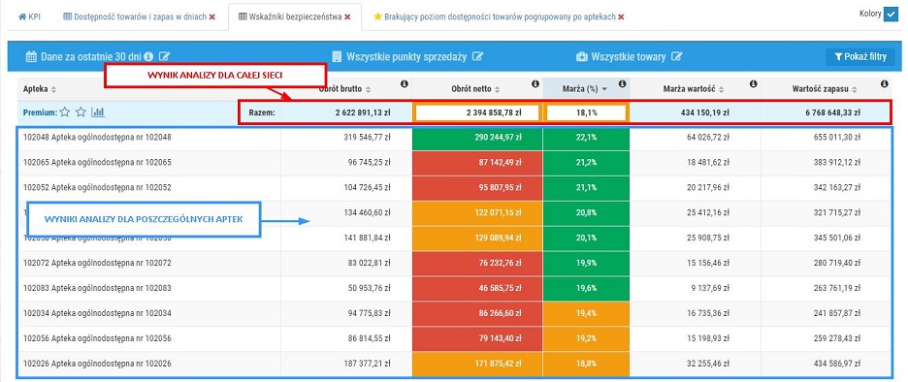Click info icon in Obrót brutto column
This screenshot has width=908, height=382.
point(405,84)
